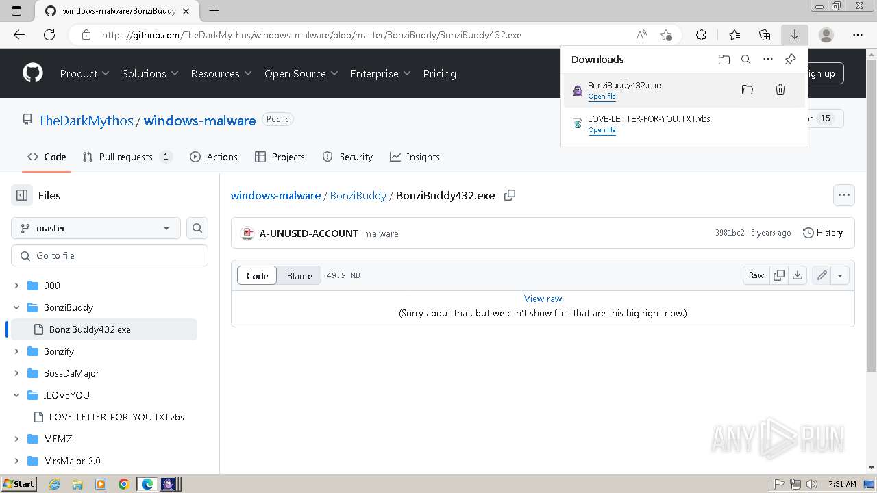This screenshot has height=493, width=877.
Task: Toggle the Downloads toolbar button
Action: coord(795,35)
